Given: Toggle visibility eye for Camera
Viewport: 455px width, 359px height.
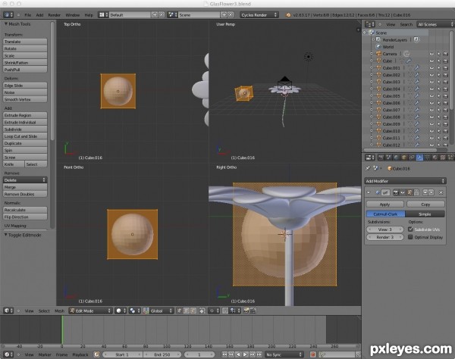Looking at the screenshot, I should (x=431, y=54).
